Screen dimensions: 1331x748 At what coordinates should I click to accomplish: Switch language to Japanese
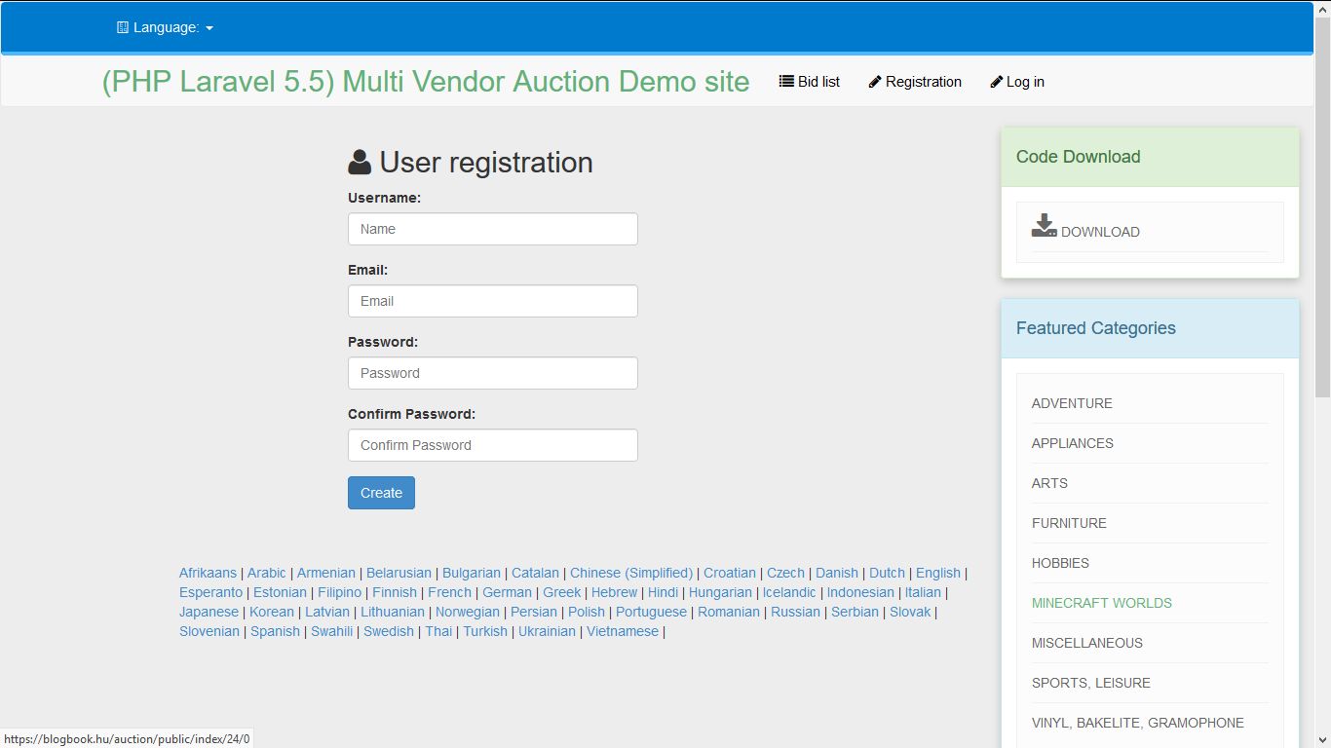[209, 612]
